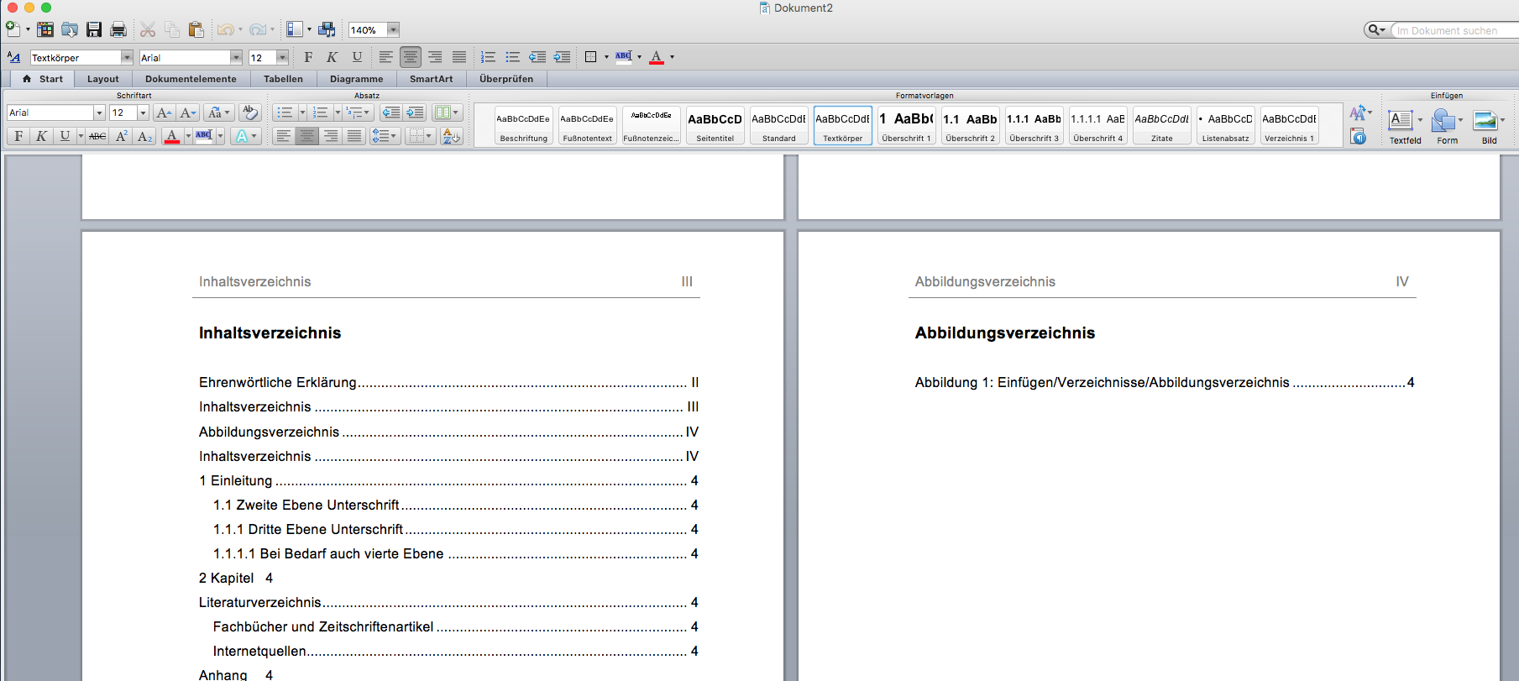Apply text highlight color in the Schriftart group
Screen dimensions: 1519x681
[203, 136]
